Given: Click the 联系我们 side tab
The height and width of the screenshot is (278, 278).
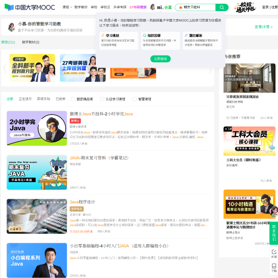Looking at the screenshot, I should [274, 233].
